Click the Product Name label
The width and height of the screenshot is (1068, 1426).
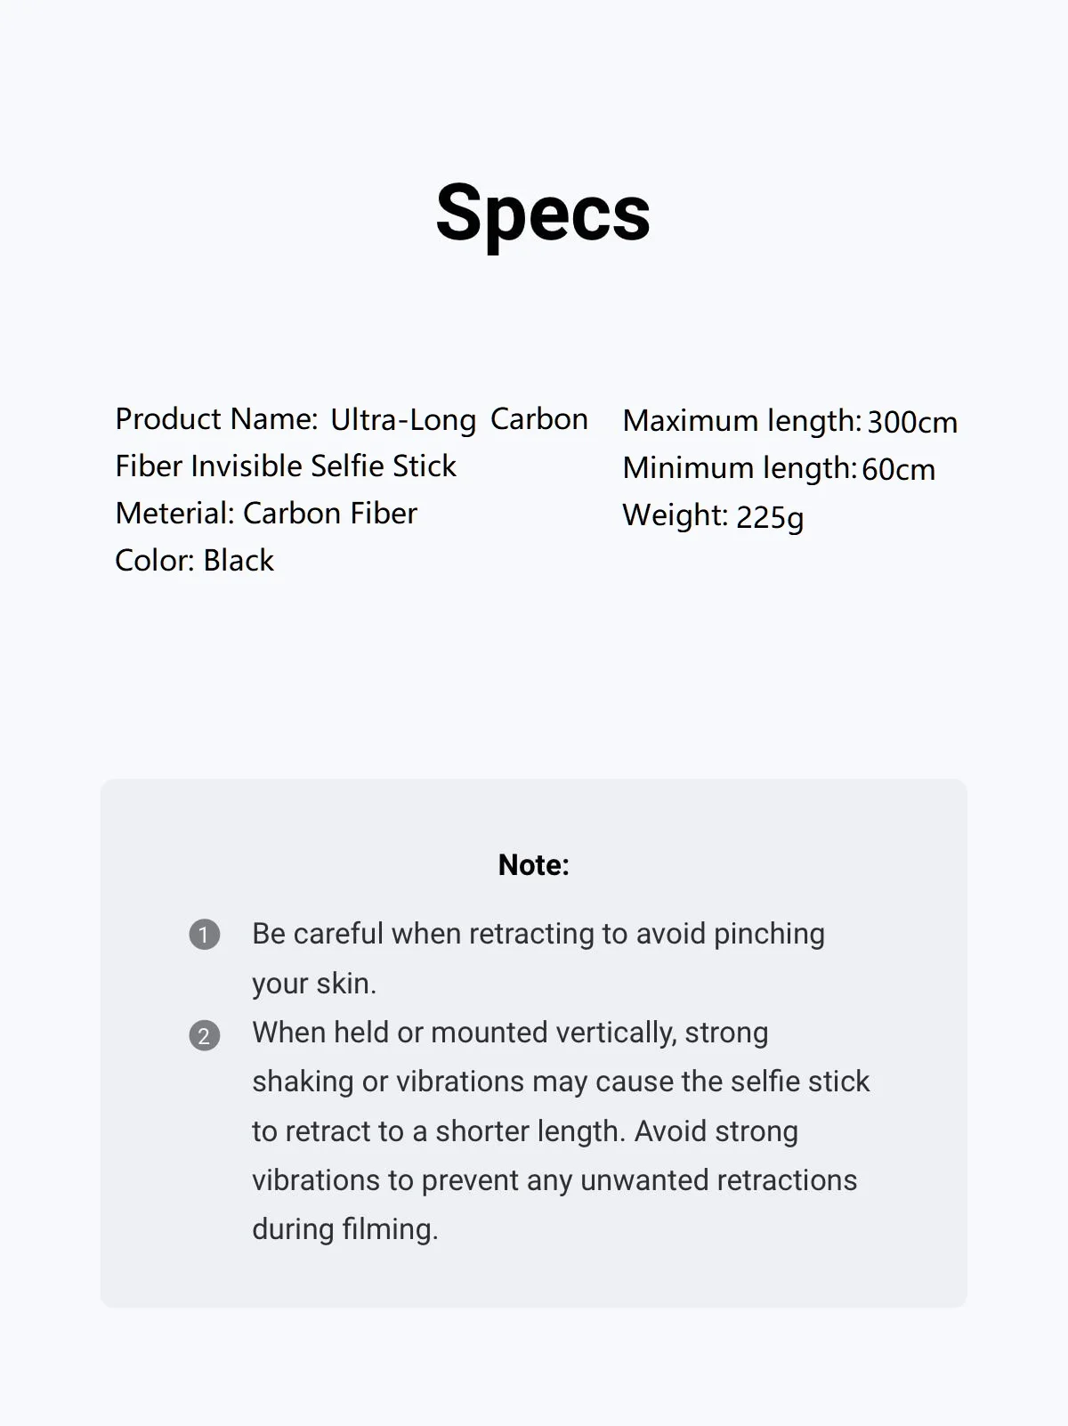pos(216,419)
